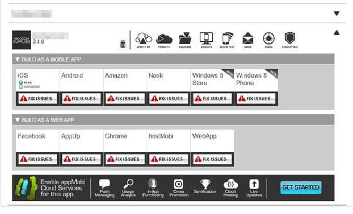
Task: Collapse the open project with up arrow
Action: click(x=337, y=32)
